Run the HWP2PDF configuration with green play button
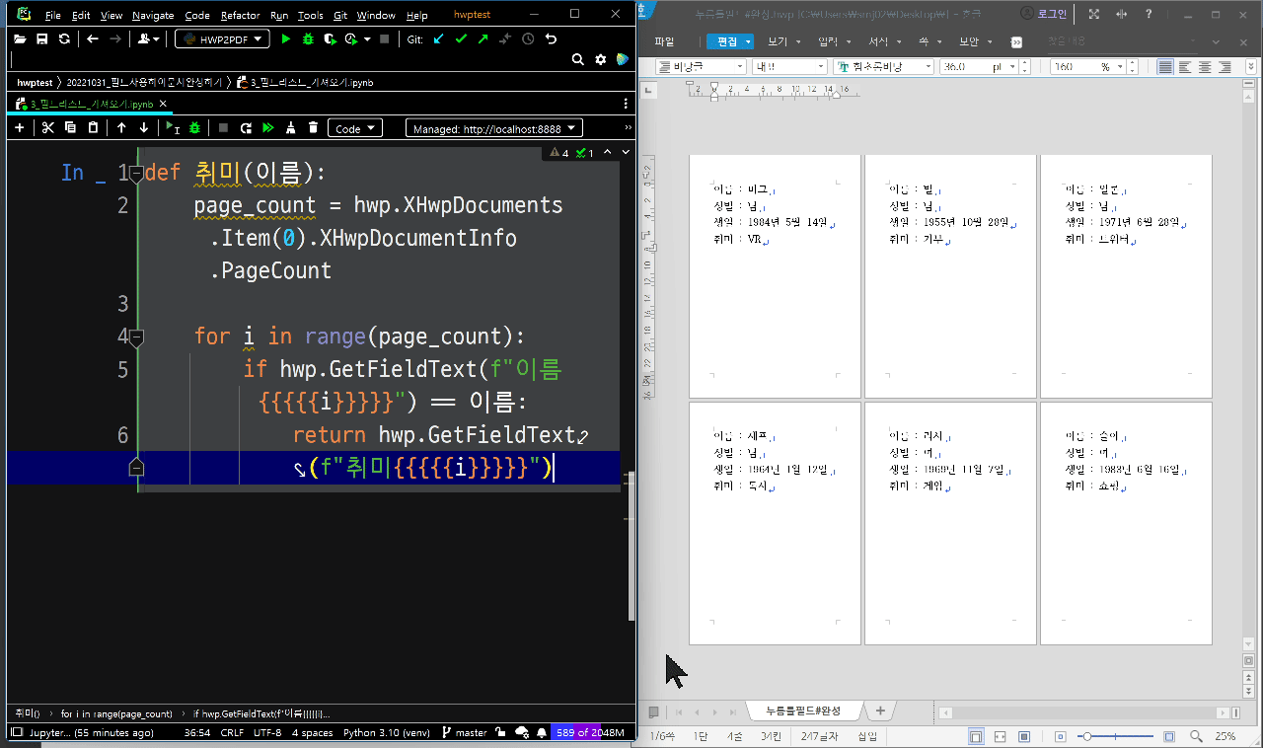Screen dimensions: 1263x748 [285, 38]
